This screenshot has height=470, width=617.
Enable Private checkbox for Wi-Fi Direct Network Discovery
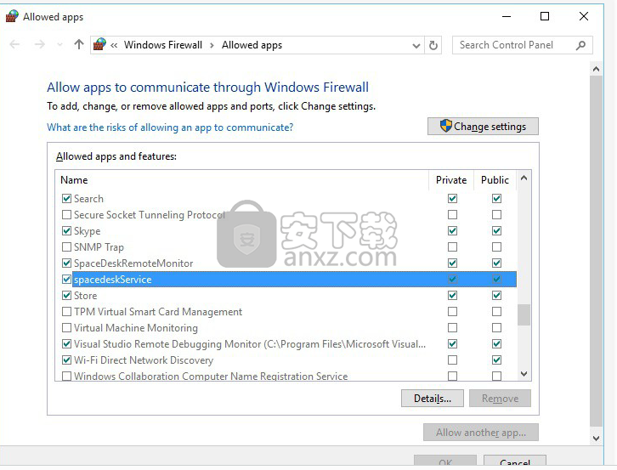452,360
